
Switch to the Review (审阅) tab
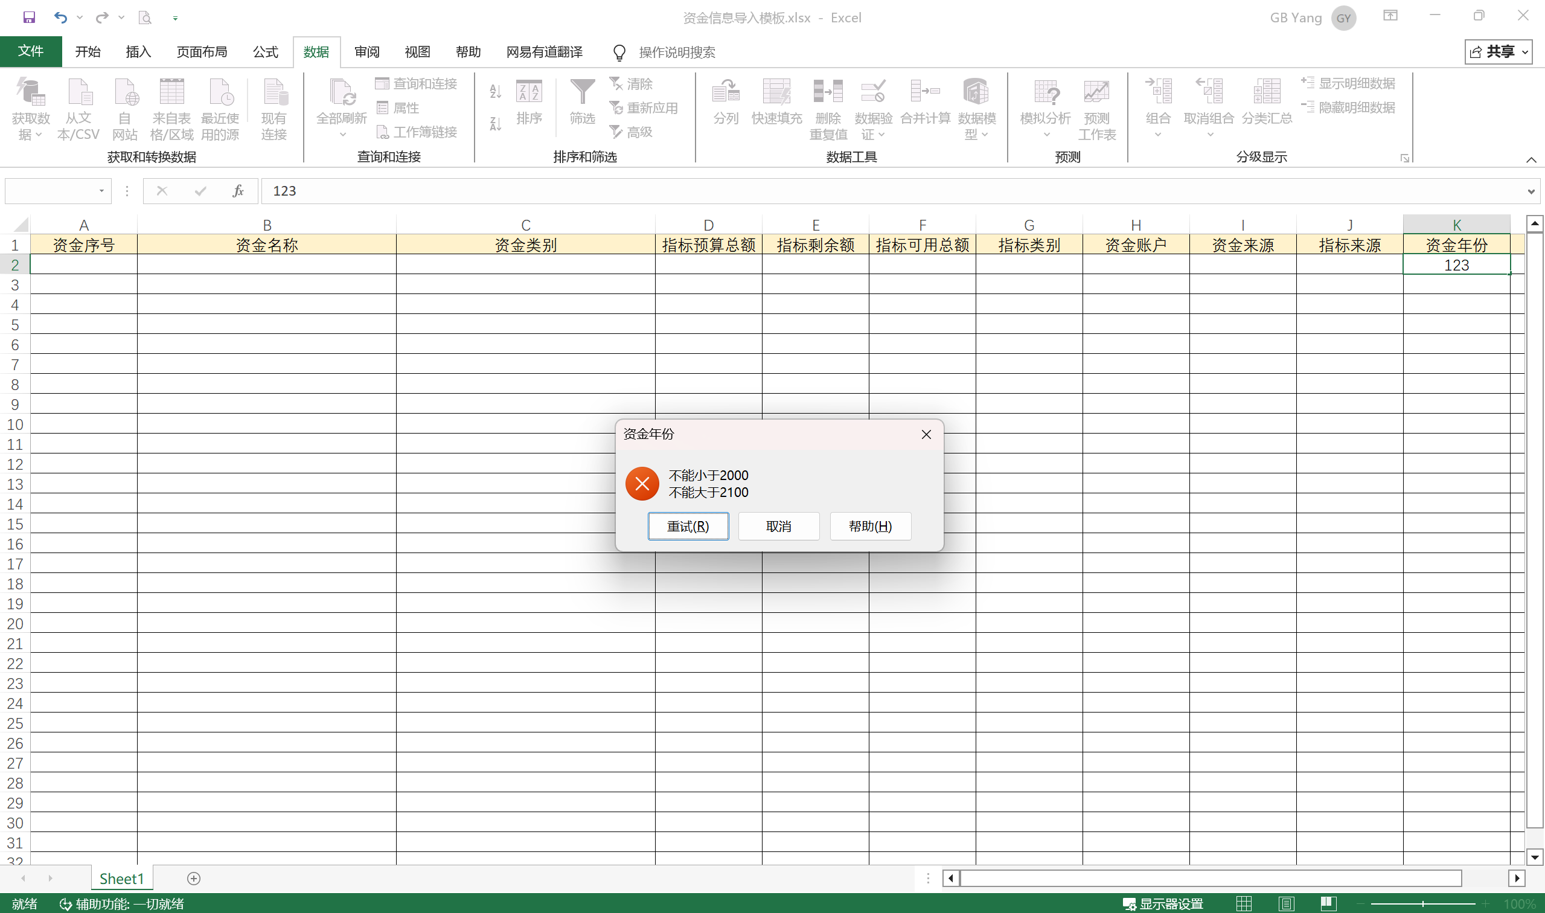click(x=367, y=52)
